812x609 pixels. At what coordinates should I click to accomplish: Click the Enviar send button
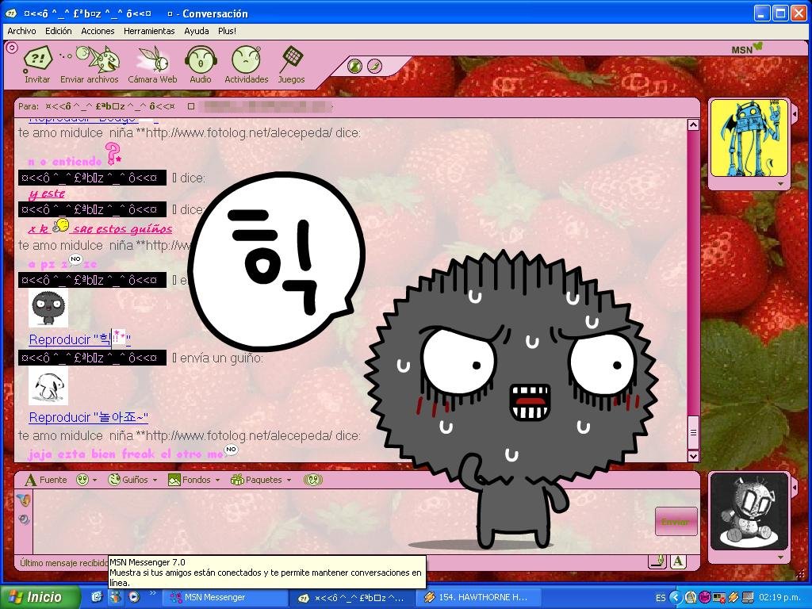[x=676, y=522]
